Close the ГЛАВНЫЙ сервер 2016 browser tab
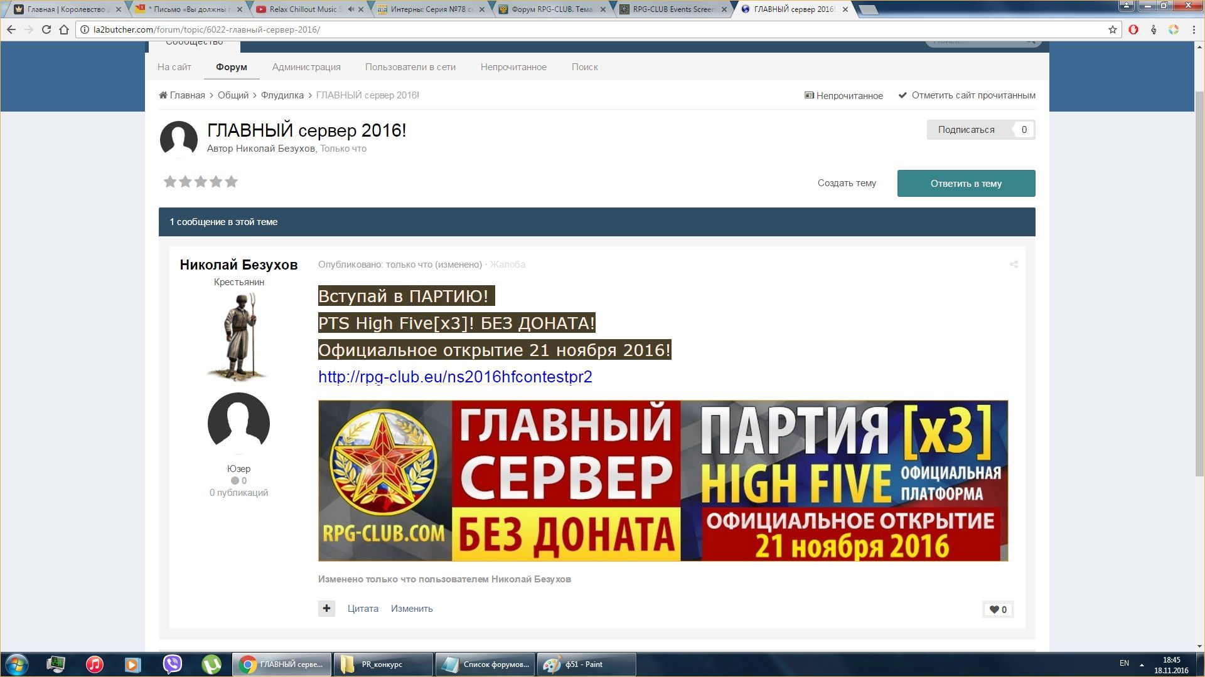This screenshot has width=1205, height=677. [x=845, y=9]
